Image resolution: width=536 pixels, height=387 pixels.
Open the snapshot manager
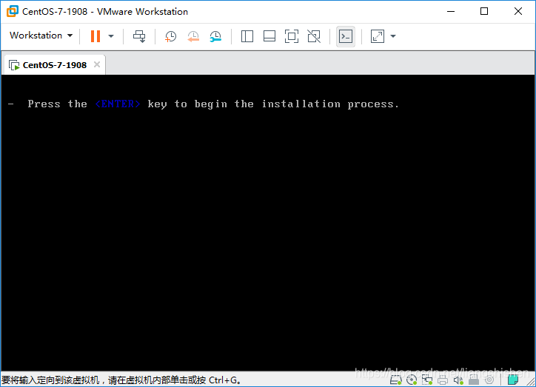[x=215, y=36]
